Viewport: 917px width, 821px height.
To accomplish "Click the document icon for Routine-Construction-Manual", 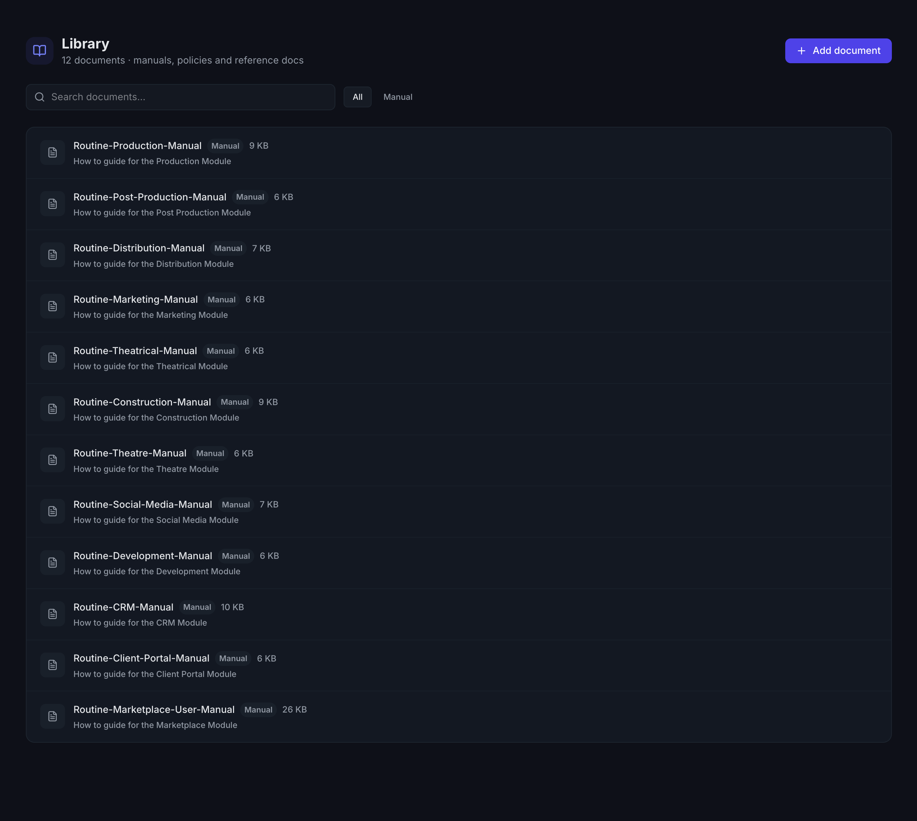I will pyautogui.click(x=53, y=409).
